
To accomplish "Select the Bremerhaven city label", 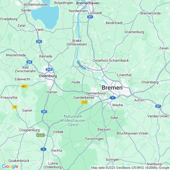I will coord(88,3).
